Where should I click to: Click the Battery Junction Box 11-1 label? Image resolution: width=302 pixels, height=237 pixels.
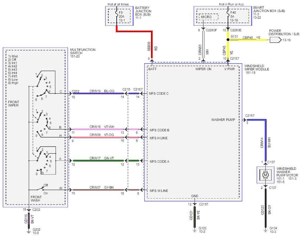click(x=143, y=13)
